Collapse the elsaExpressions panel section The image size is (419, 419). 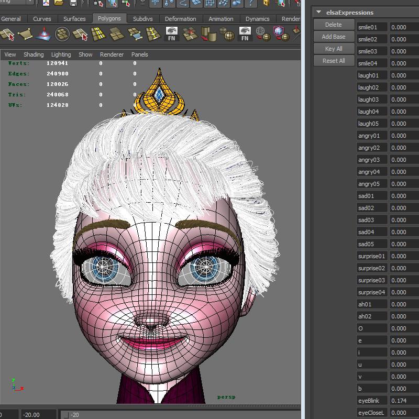click(x=318, y=12)
